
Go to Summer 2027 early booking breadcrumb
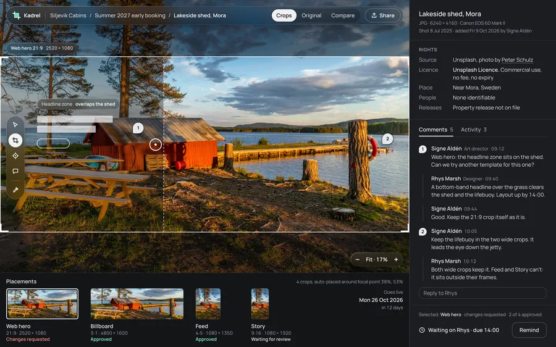click(130, 15)
